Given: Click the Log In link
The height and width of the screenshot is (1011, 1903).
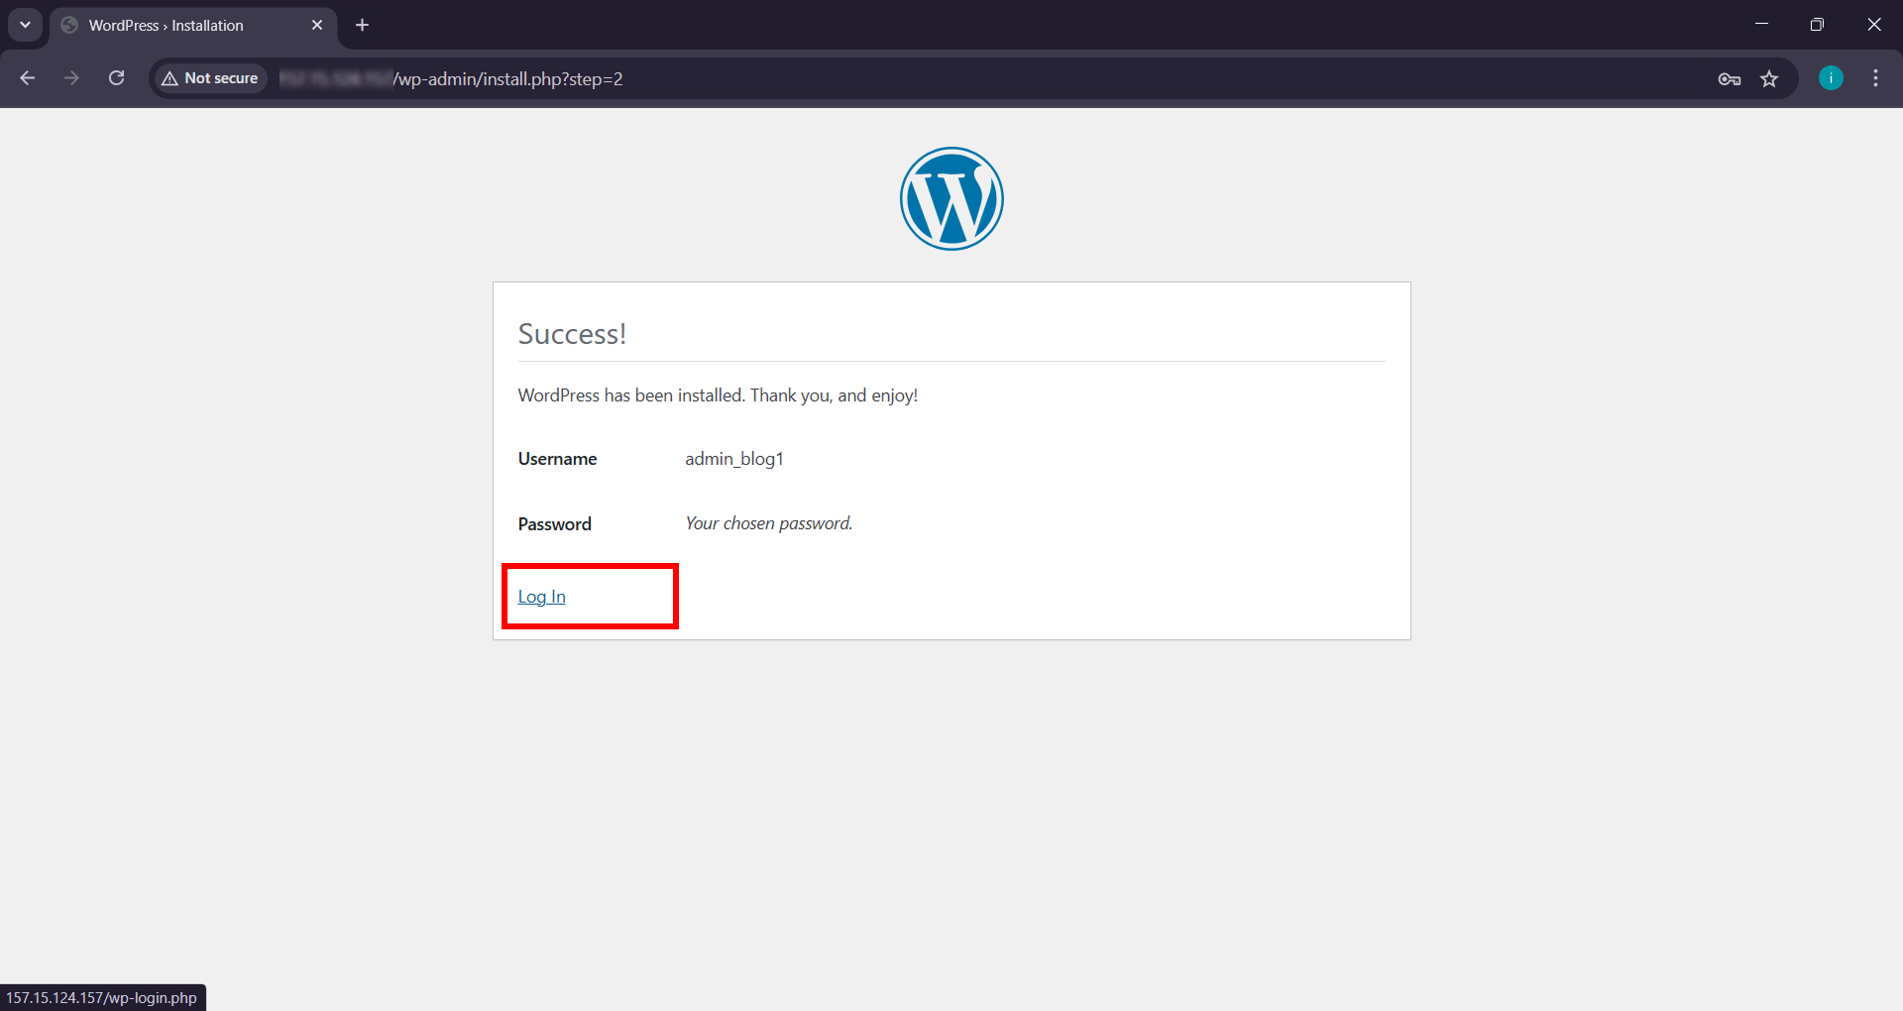Looking at the screenshot, I should click(541, 596).
